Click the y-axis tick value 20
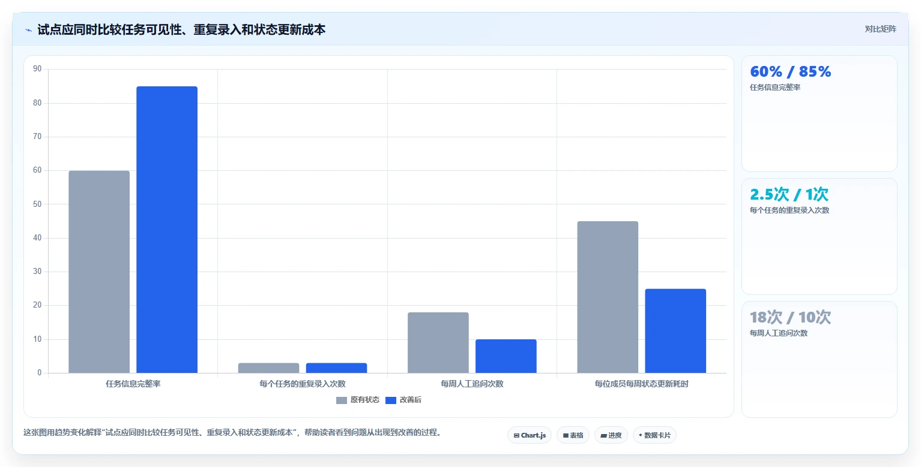Viewport: 921px width, 467px height. tap(37, 305)
